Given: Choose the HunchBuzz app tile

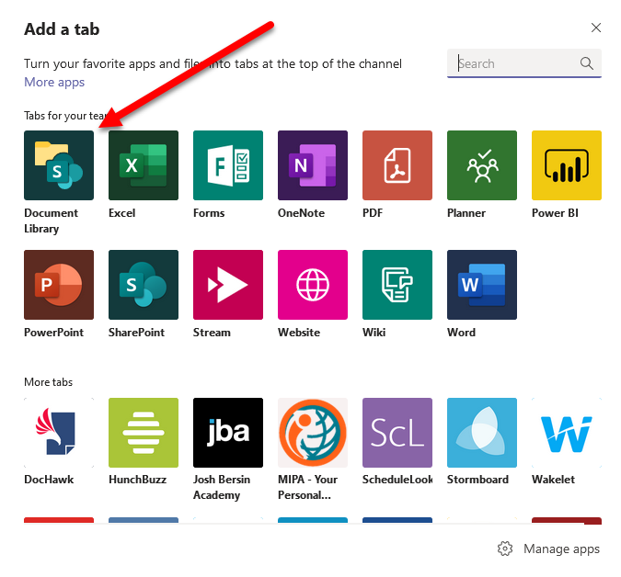Looking at the screenshot, I should pos(144,433).
